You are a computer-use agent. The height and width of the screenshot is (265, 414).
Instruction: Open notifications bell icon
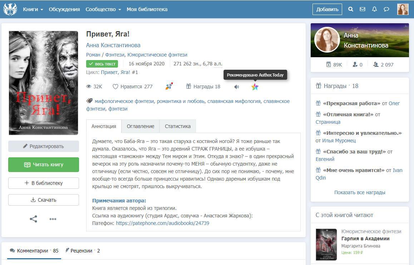(374, 9)
